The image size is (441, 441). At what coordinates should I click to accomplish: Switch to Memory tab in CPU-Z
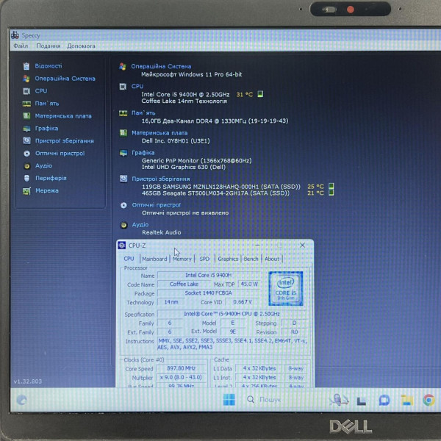(x=182, y=259)
